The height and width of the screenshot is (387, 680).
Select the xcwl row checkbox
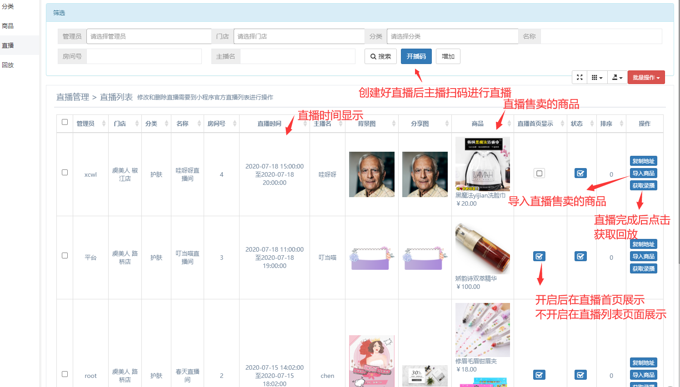[x=65, y=173]
